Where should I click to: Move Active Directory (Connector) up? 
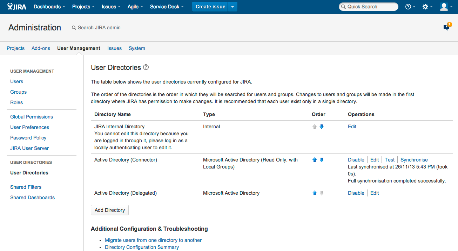pos(315,160)
